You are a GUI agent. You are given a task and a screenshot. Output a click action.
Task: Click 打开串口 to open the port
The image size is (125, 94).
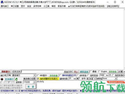point(9,79)
